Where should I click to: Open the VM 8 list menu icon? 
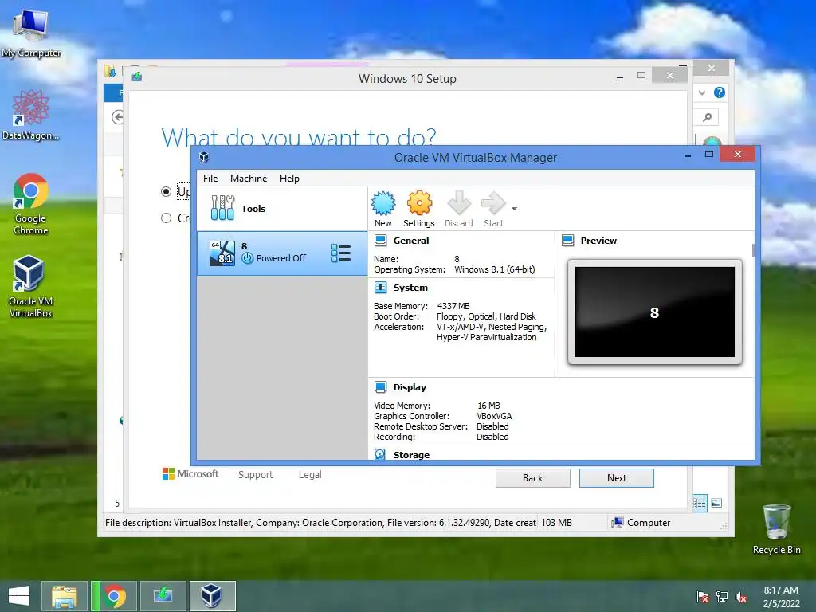click(x=341, y=253)
